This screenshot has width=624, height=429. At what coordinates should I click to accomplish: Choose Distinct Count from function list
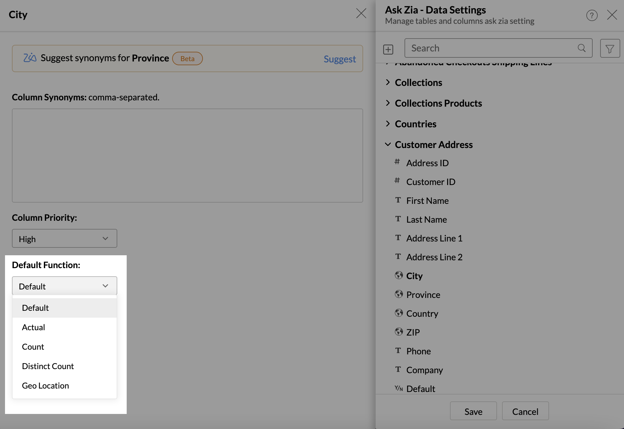(48, 366)
